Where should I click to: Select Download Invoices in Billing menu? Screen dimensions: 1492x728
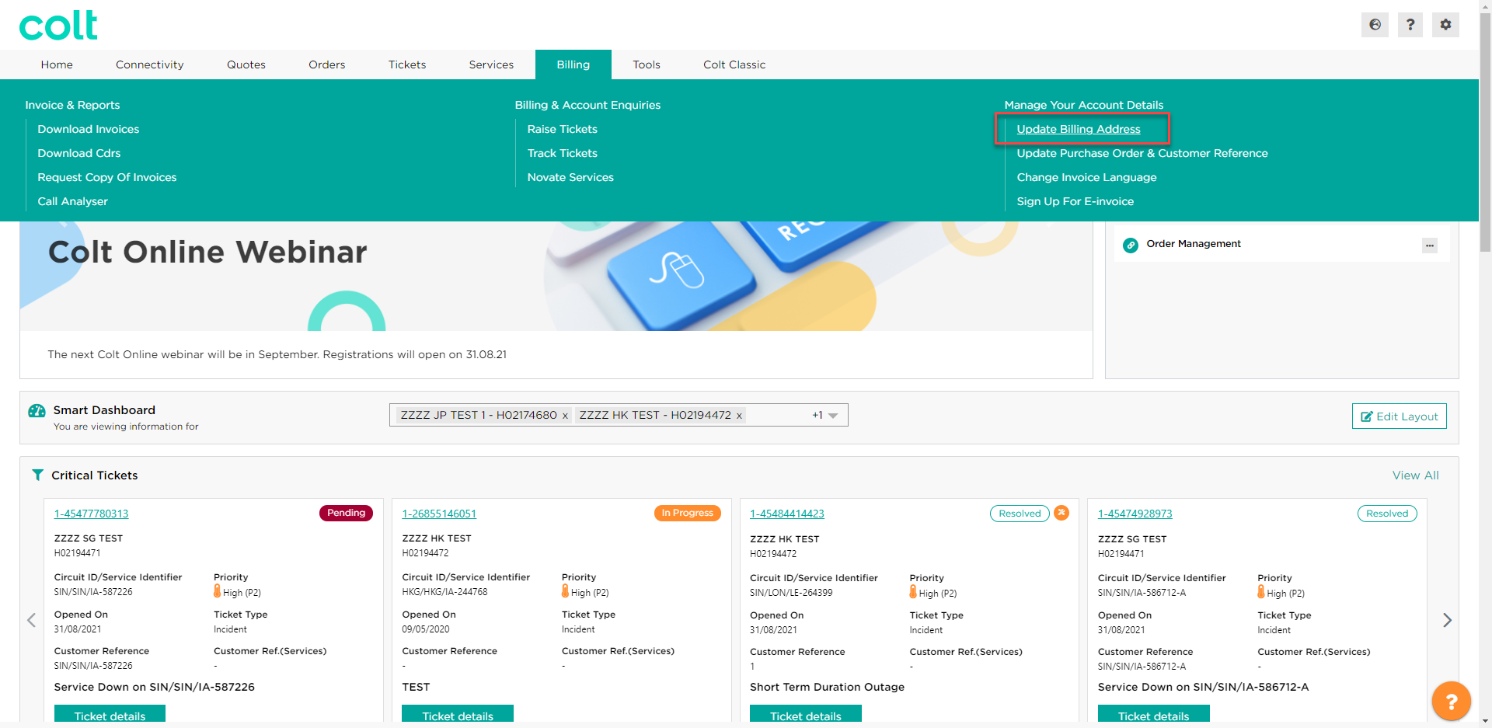pyautogui.click(x=89, y=129)
